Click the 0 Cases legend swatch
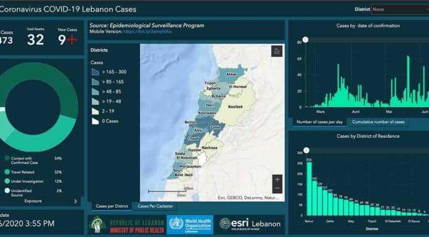The width and height of the screenshot is (429, 237). (95, 121)
